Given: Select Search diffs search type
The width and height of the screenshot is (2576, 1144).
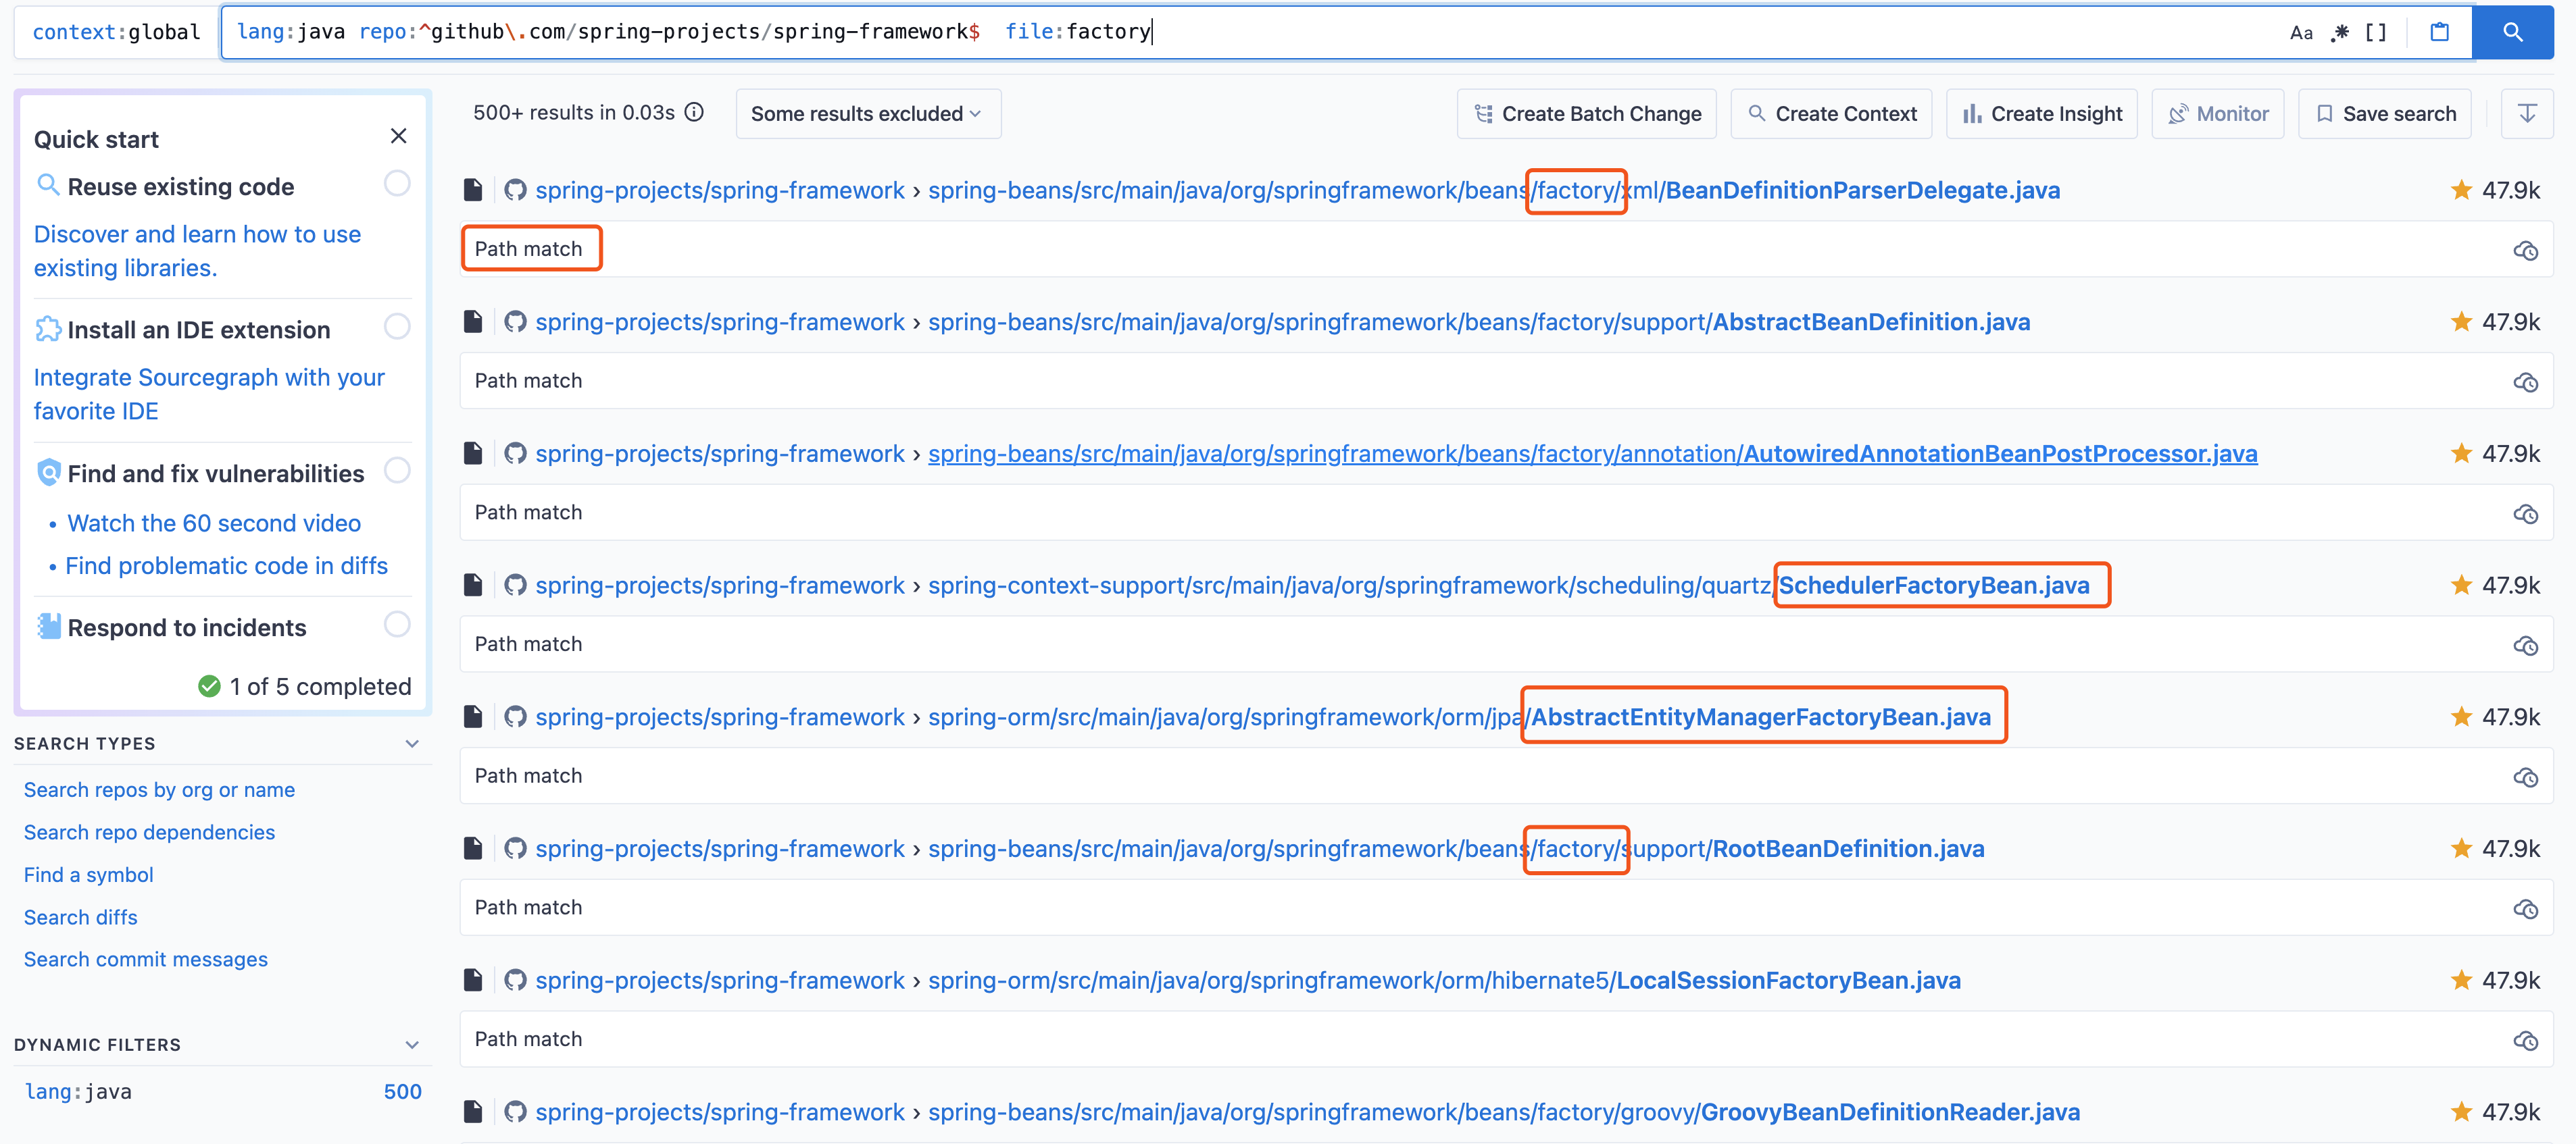Looking at the screenshot, I should pos(81,917).
